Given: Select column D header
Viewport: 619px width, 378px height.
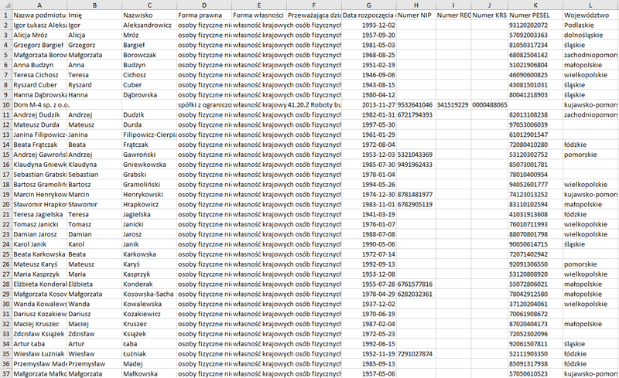Looking at the screenshot, I should coord(203,5).
